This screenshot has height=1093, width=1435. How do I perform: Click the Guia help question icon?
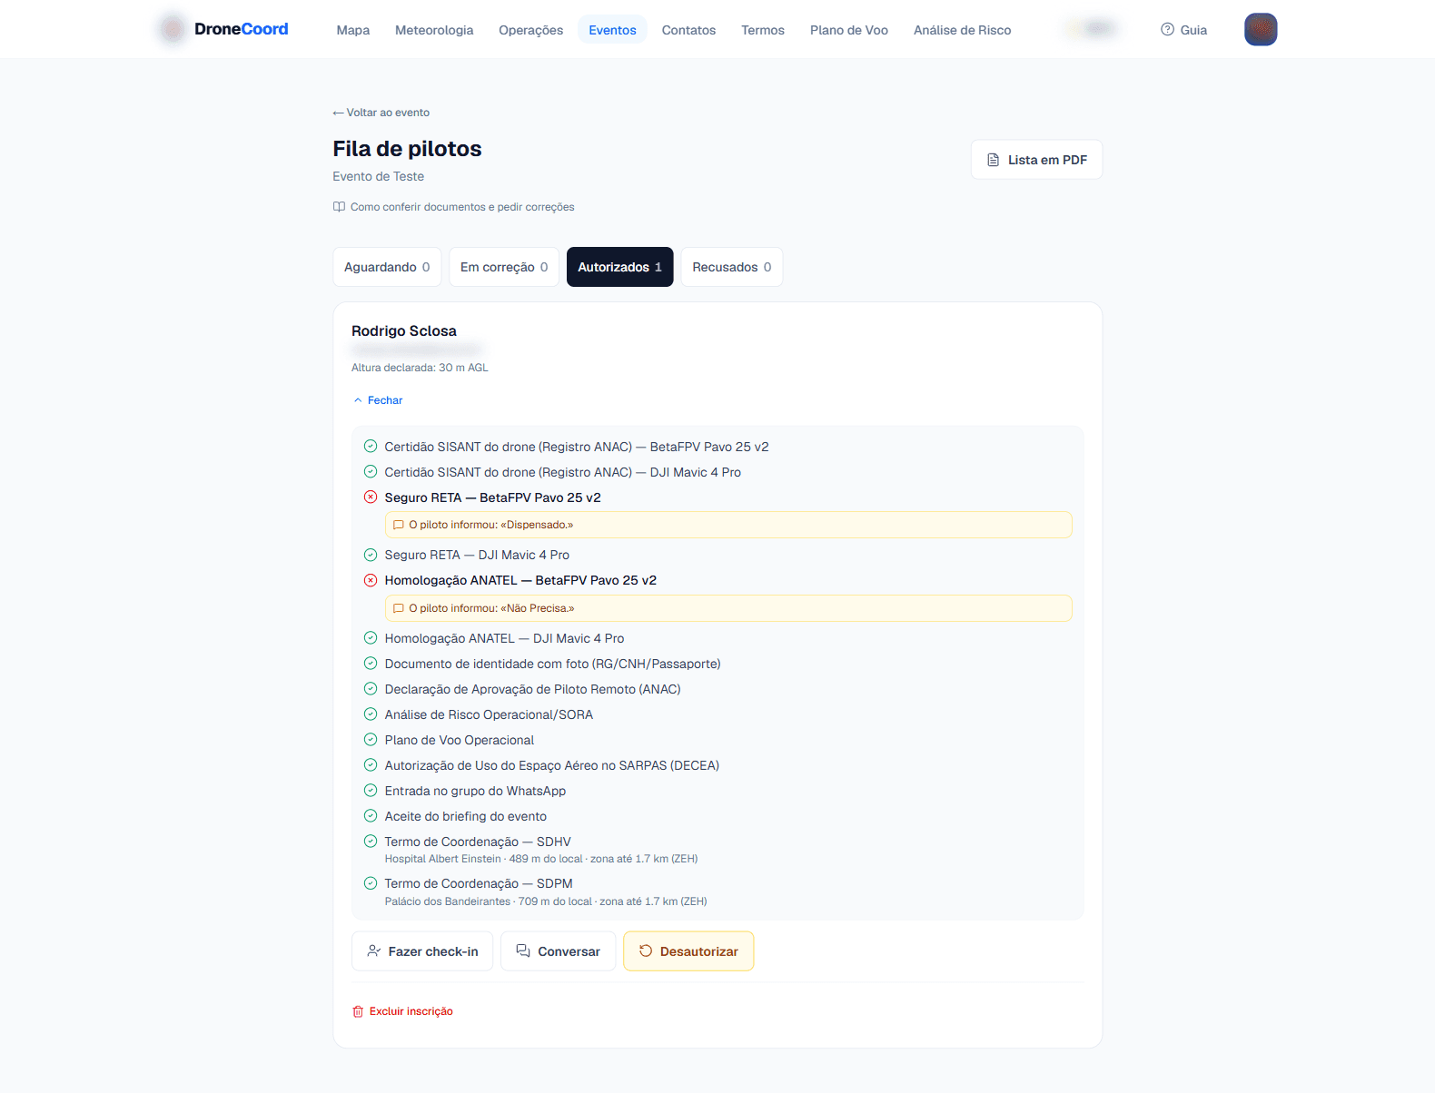[1167, 29]
